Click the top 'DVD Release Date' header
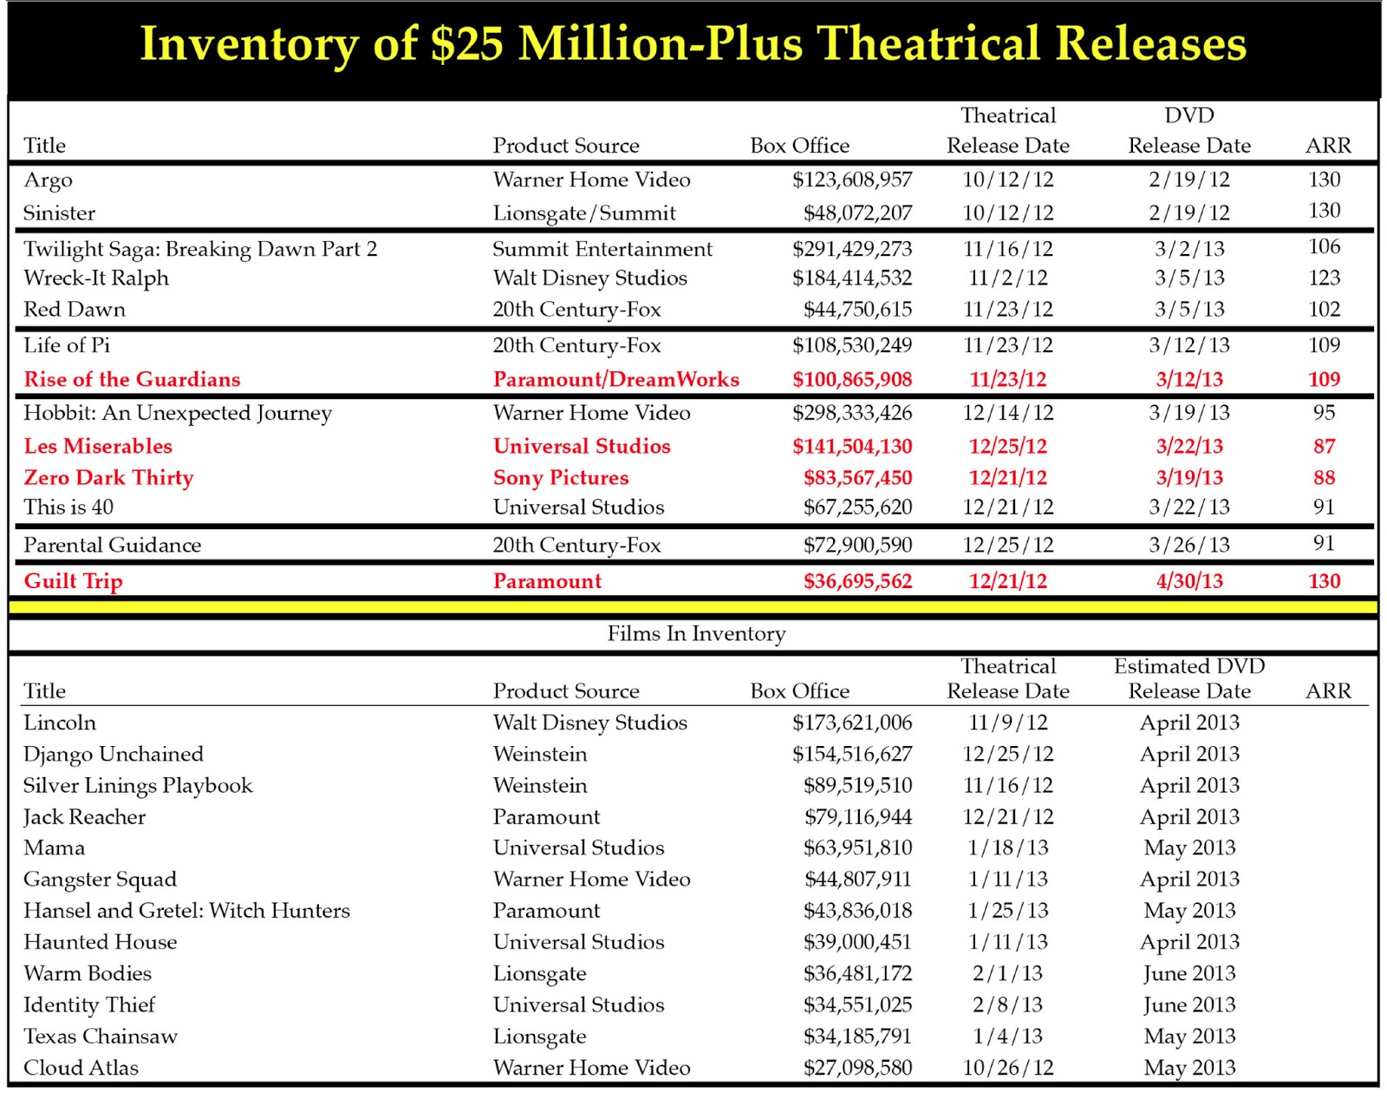The height and width of the screenshot is (1099, 1387). 1189,130
